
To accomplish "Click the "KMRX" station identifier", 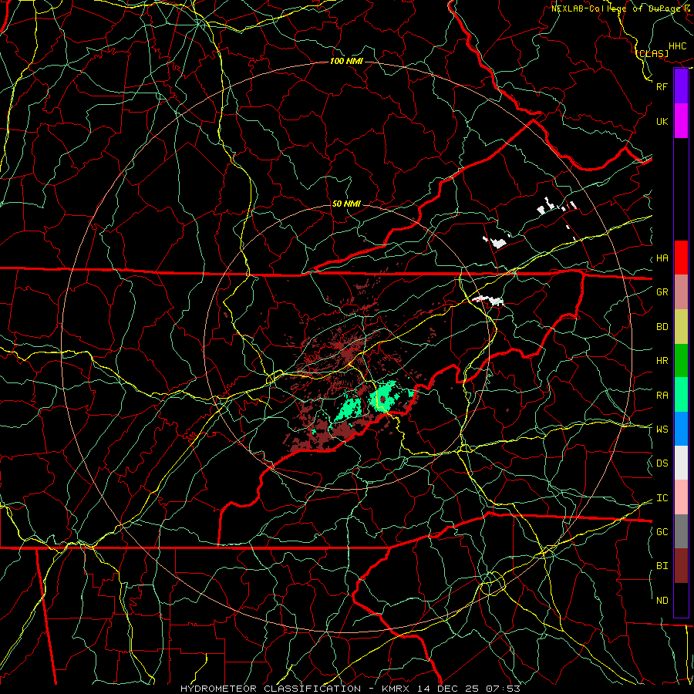I will pyautogui.click(x=396, y=689).
